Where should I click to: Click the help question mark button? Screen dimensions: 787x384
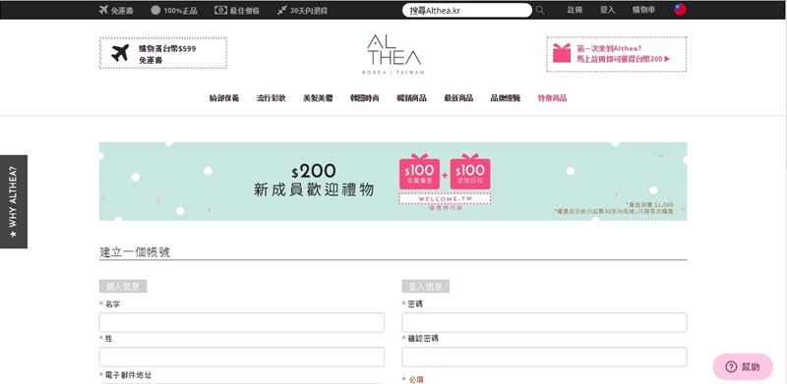pyautogui.click(x=743, y=366)
